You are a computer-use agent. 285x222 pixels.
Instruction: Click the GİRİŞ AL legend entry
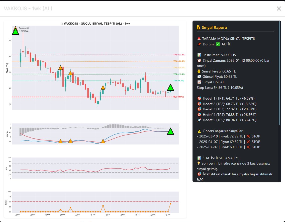pos(24,31)
